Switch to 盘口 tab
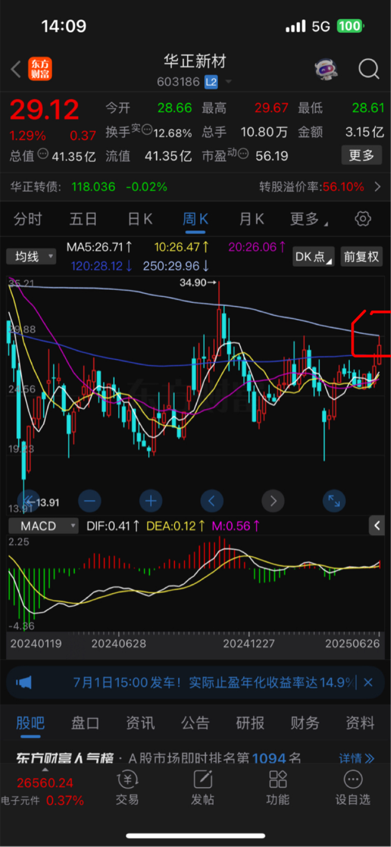391x847 pixels. point(85,723)
